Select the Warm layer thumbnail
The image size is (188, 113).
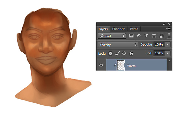coord(121,65)
